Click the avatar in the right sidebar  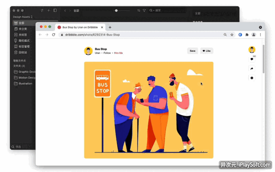[252, 50]
